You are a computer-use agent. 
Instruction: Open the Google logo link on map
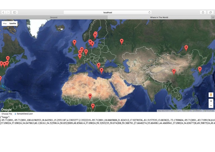[x=6, y=110]
